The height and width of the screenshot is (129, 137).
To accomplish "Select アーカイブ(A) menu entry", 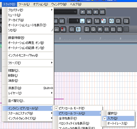I will click(x=28, y=20).
